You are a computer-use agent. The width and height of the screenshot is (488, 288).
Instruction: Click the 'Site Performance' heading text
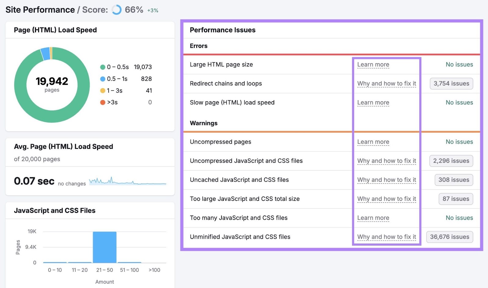(40, 10)
